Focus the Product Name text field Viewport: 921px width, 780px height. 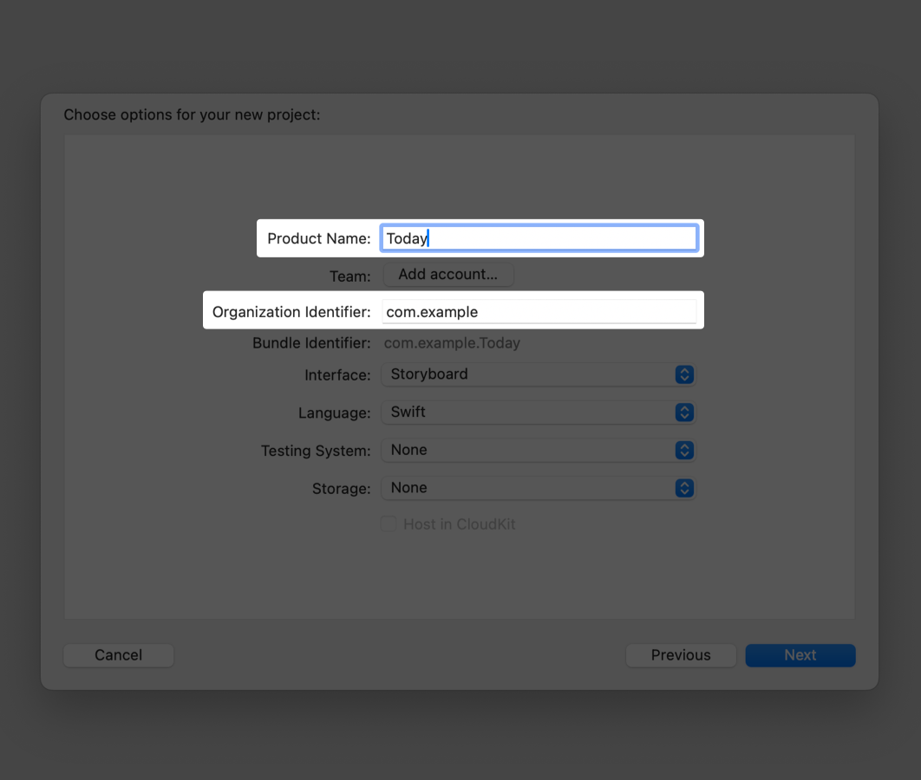[538, 238]
